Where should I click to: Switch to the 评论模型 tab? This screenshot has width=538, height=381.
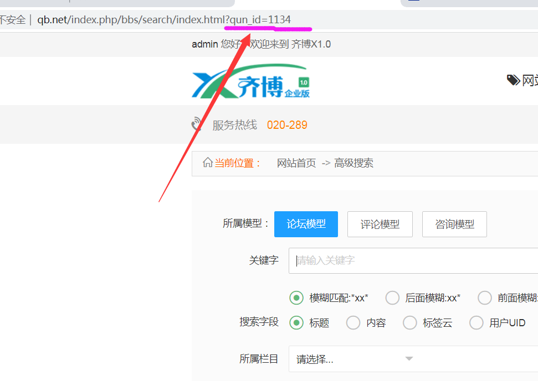[x=380, y=224]
